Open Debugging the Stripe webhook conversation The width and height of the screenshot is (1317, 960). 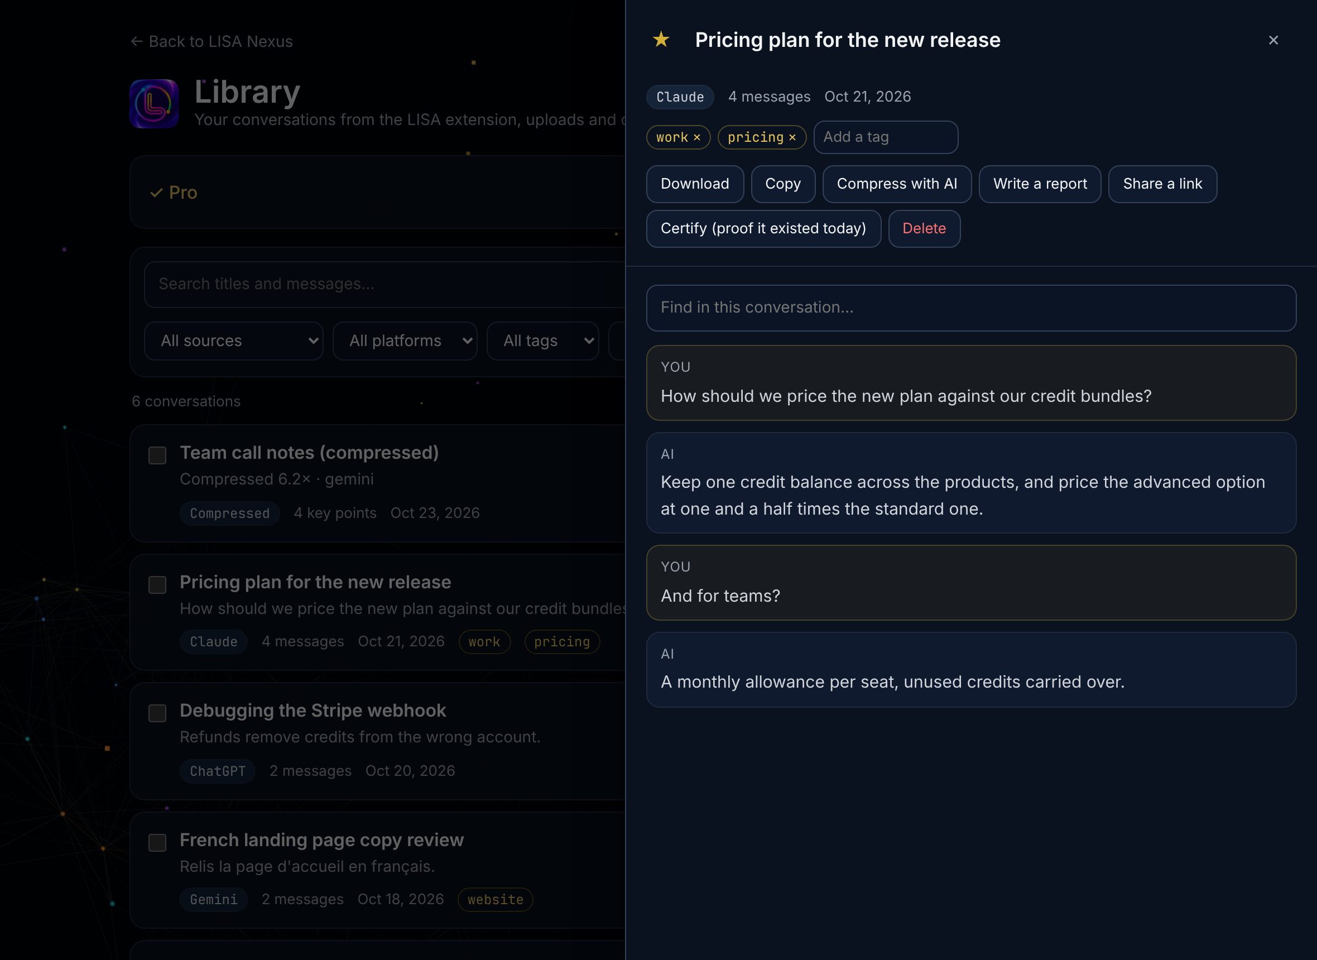pyautogui.click(x=313, y=711)
